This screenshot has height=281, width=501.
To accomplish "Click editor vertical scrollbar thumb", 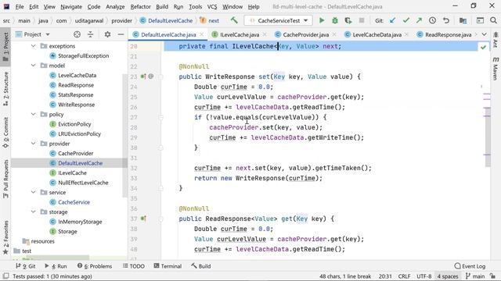I will click(488, 137).
